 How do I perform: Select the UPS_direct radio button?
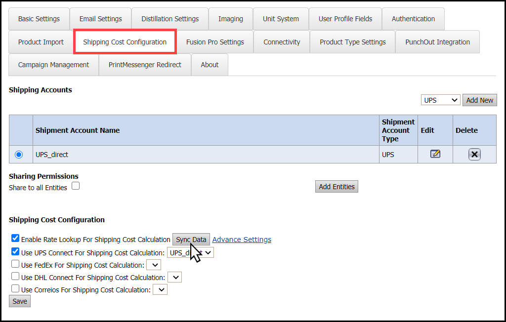[x=19, y=155]
